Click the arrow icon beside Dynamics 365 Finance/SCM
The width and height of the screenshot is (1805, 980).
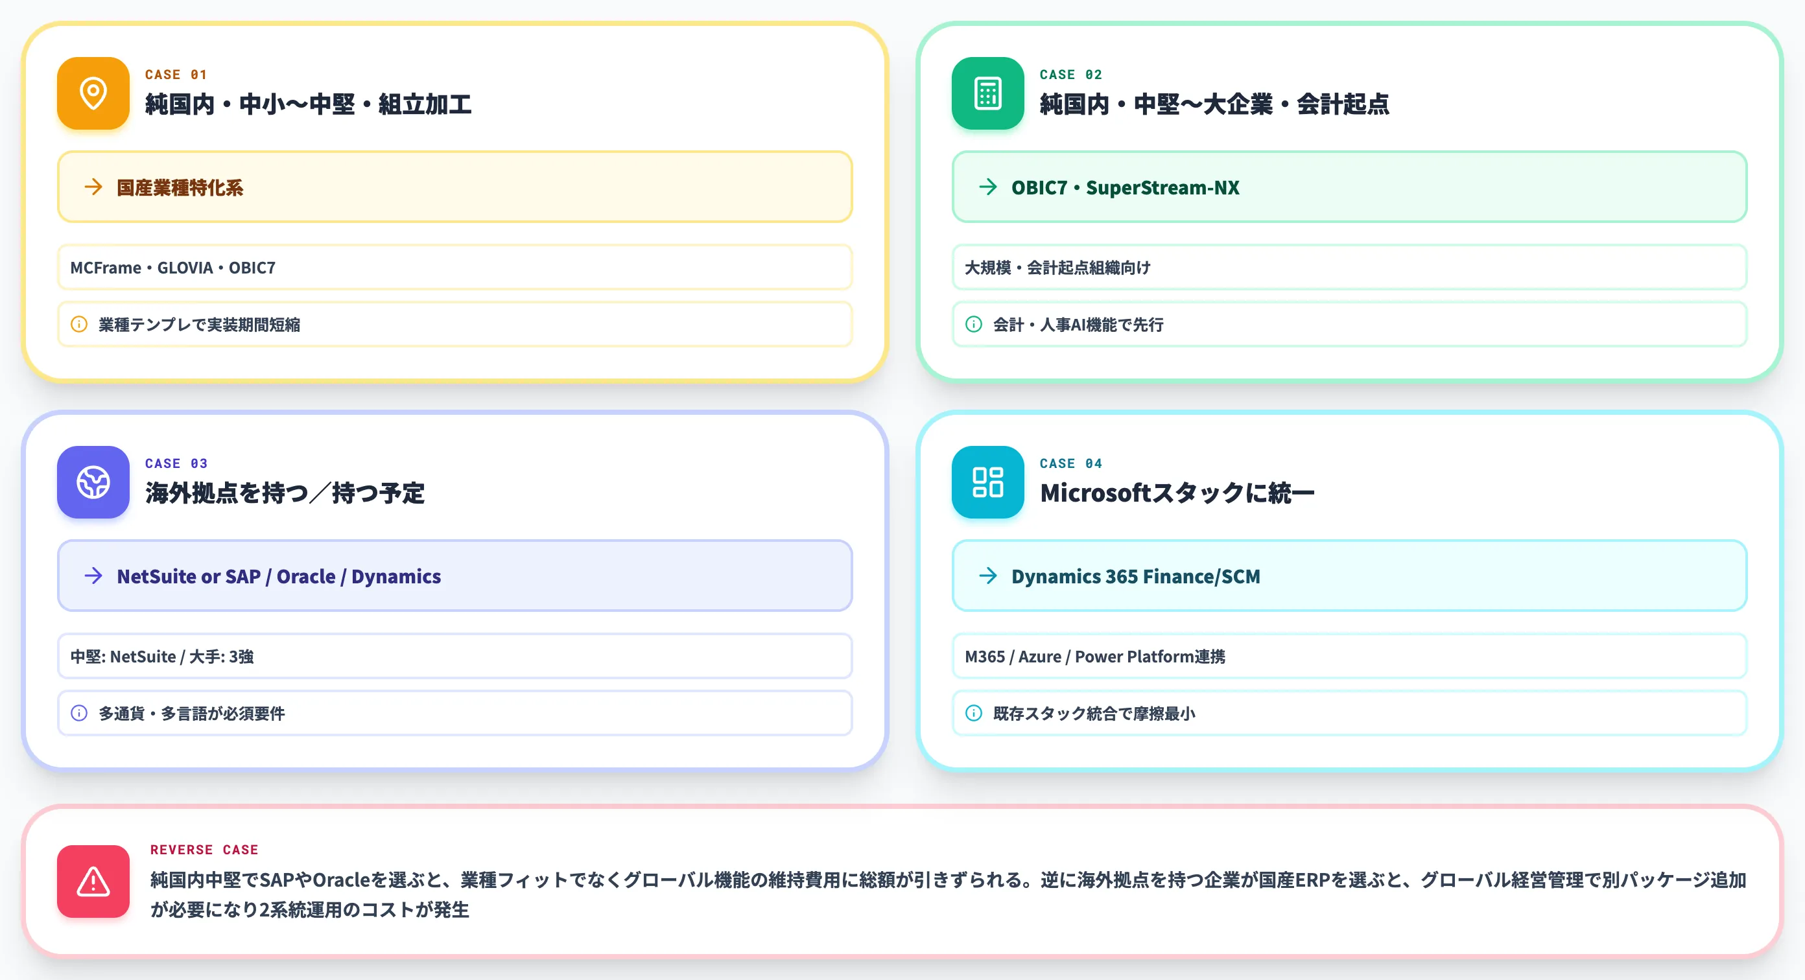988,576
